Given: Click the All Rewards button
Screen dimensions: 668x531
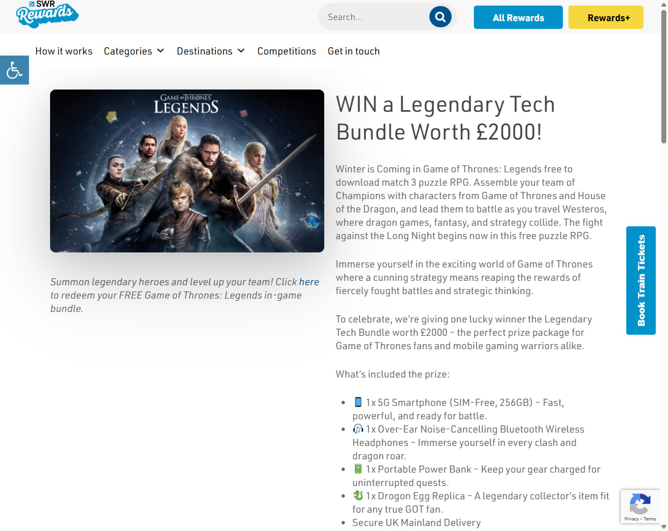Looking at the screenshot, I should tap(518, 17).
